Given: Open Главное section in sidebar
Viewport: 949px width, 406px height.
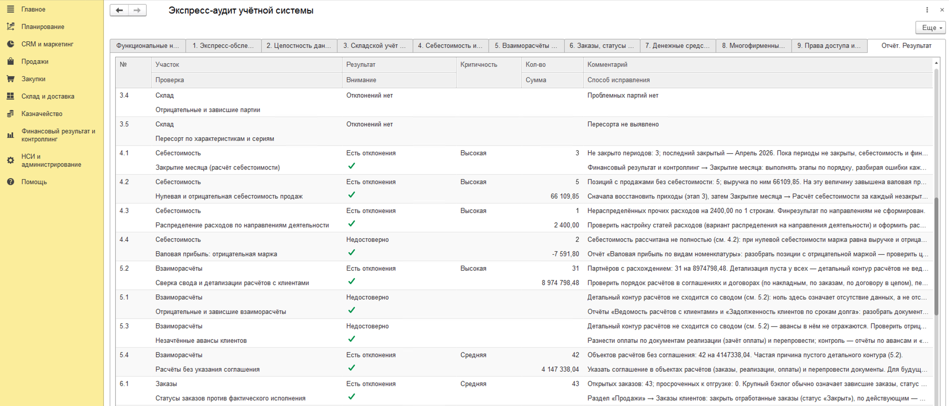Looking at the screenshot, I should (x=33, y=9).
